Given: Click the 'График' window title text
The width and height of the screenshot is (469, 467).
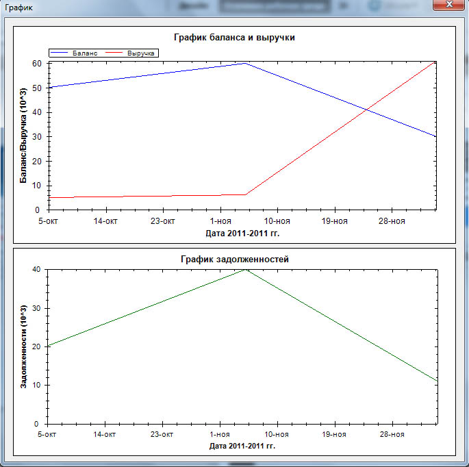Looking at the screenshot, I should coord(19,8).
